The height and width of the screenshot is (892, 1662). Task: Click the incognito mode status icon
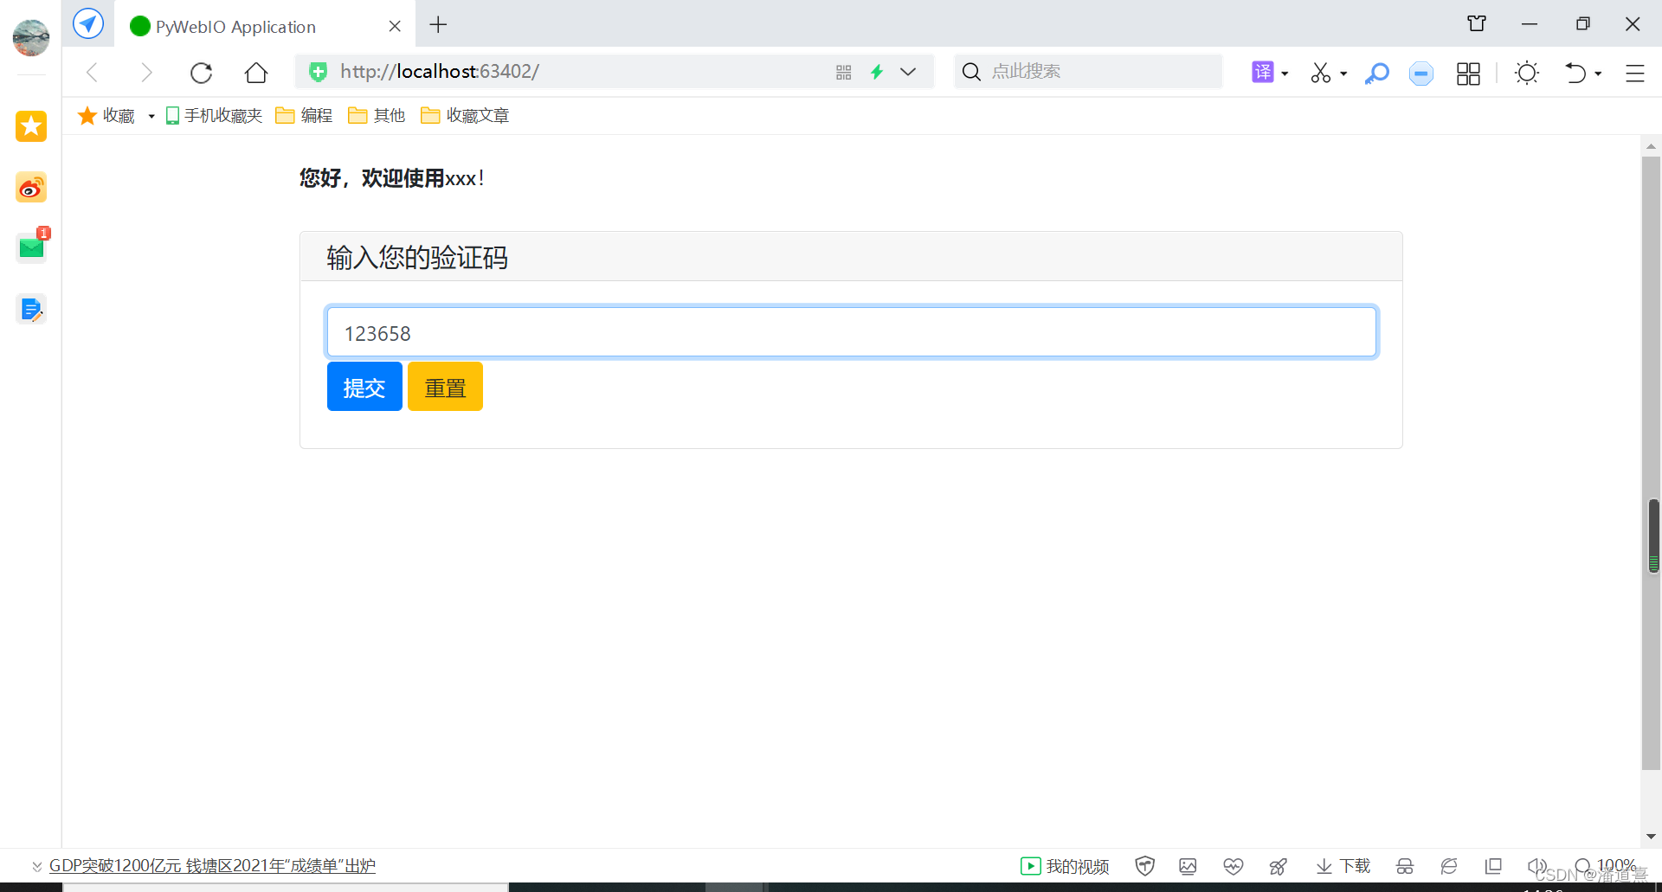(x=1405, y=866)
